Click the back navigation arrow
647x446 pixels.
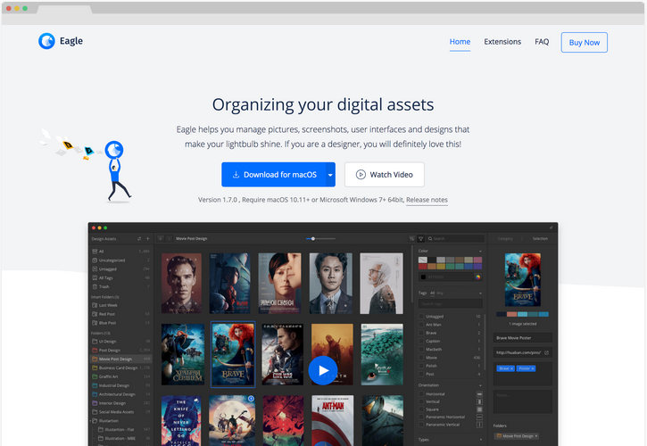pyautogui.click(x=161, y=238)
